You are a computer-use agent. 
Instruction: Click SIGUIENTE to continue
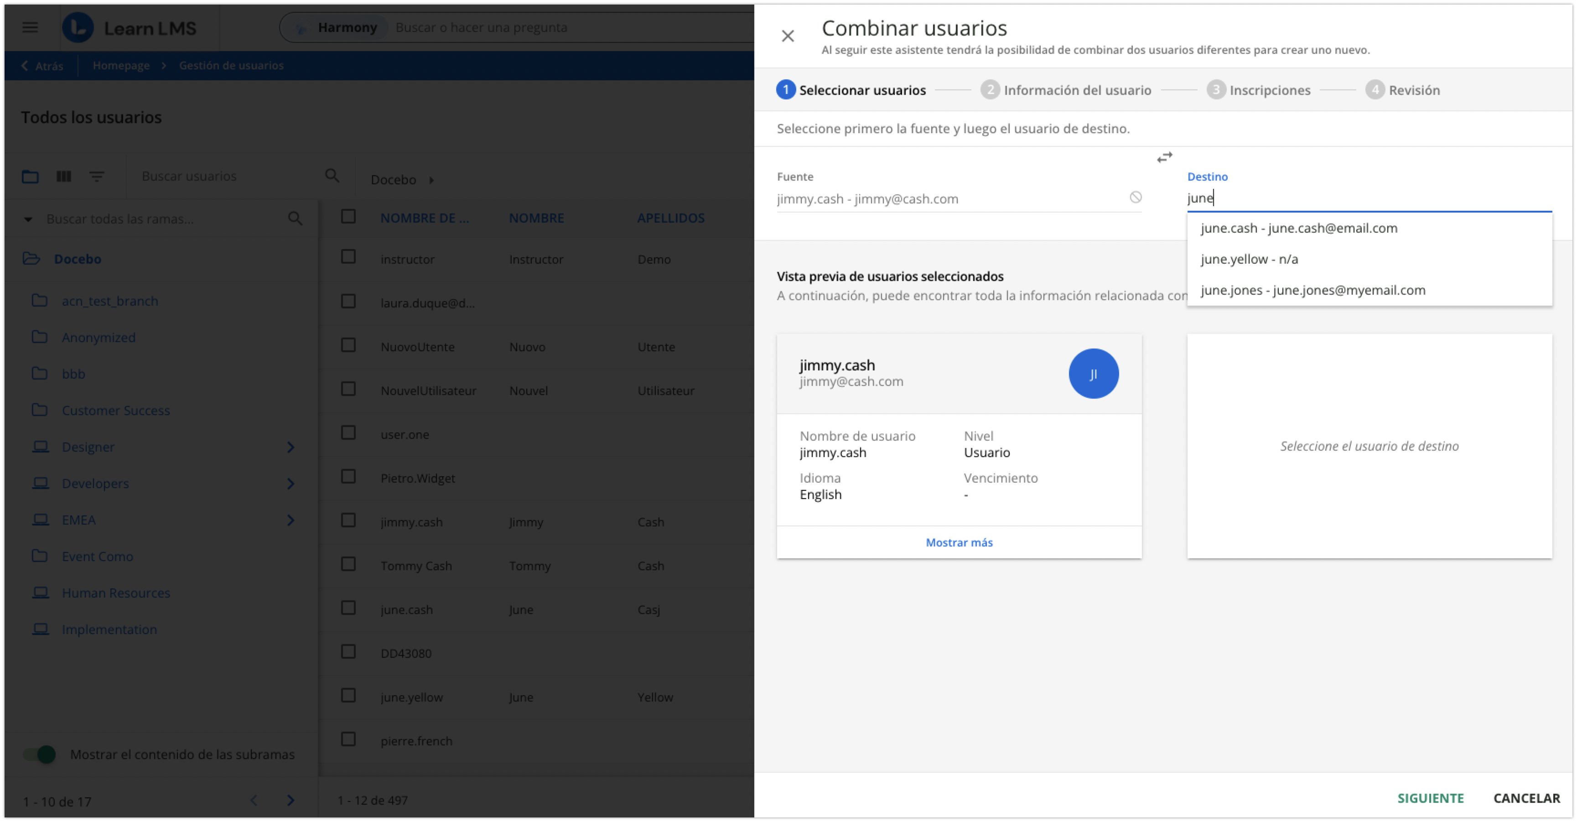1430,798
